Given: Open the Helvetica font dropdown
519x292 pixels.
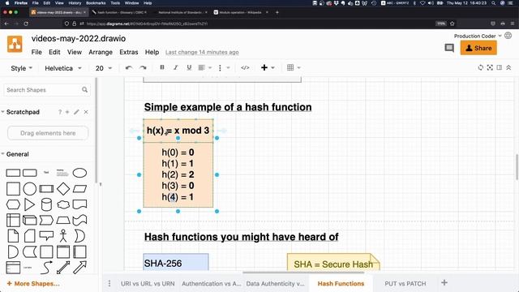Looking at the screenshot, I should tap(63, 68).
